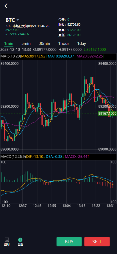Click the 最低 value 86122.00
Viewport: 117px width, 254px height.
(x=74, y=35)
